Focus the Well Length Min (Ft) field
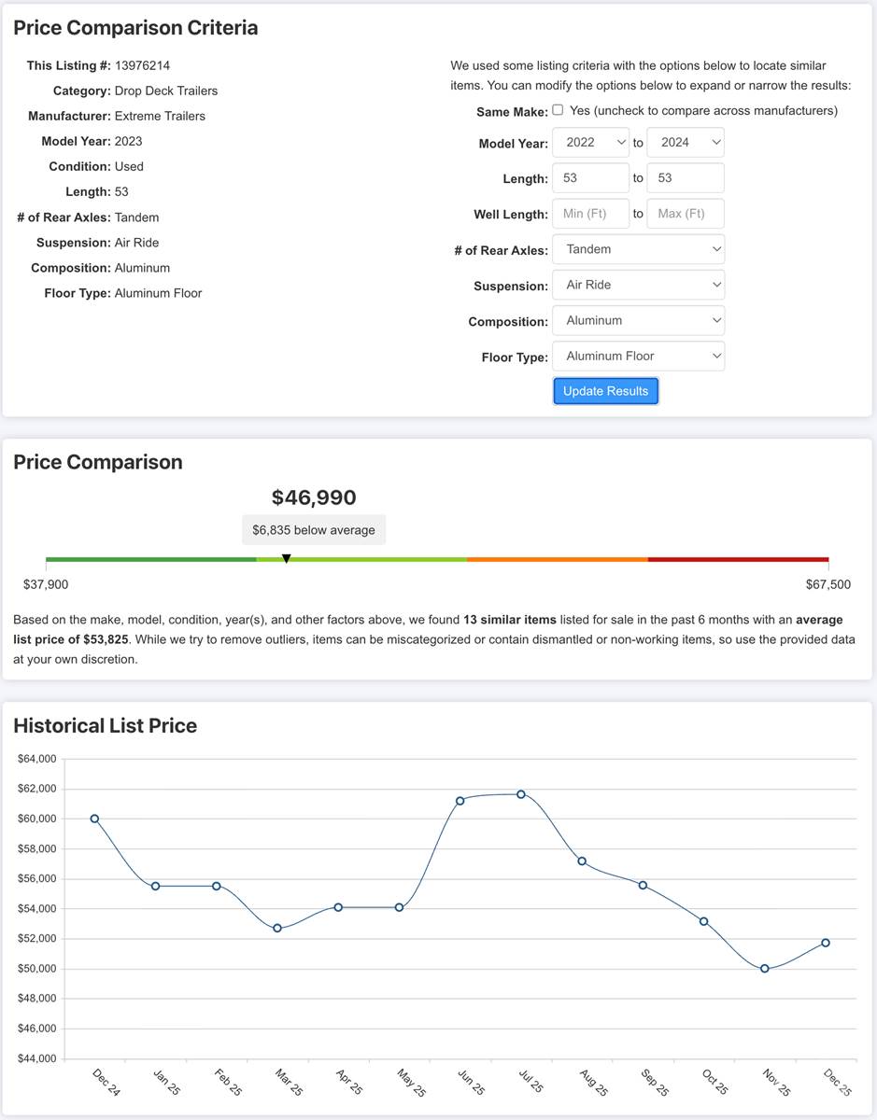Screen dimensions: 877x1120 [x=590, y=214]
